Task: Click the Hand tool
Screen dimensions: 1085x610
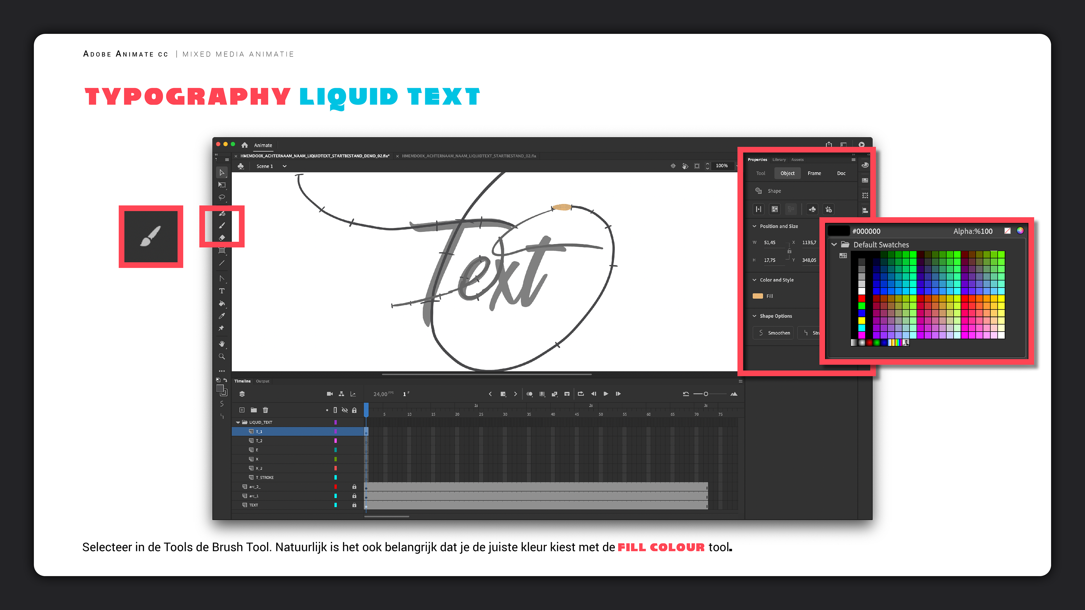Action: point(222,344)
